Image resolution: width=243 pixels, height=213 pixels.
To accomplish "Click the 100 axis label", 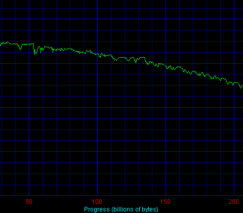I will pyautogui.click(x=97, y=202).
